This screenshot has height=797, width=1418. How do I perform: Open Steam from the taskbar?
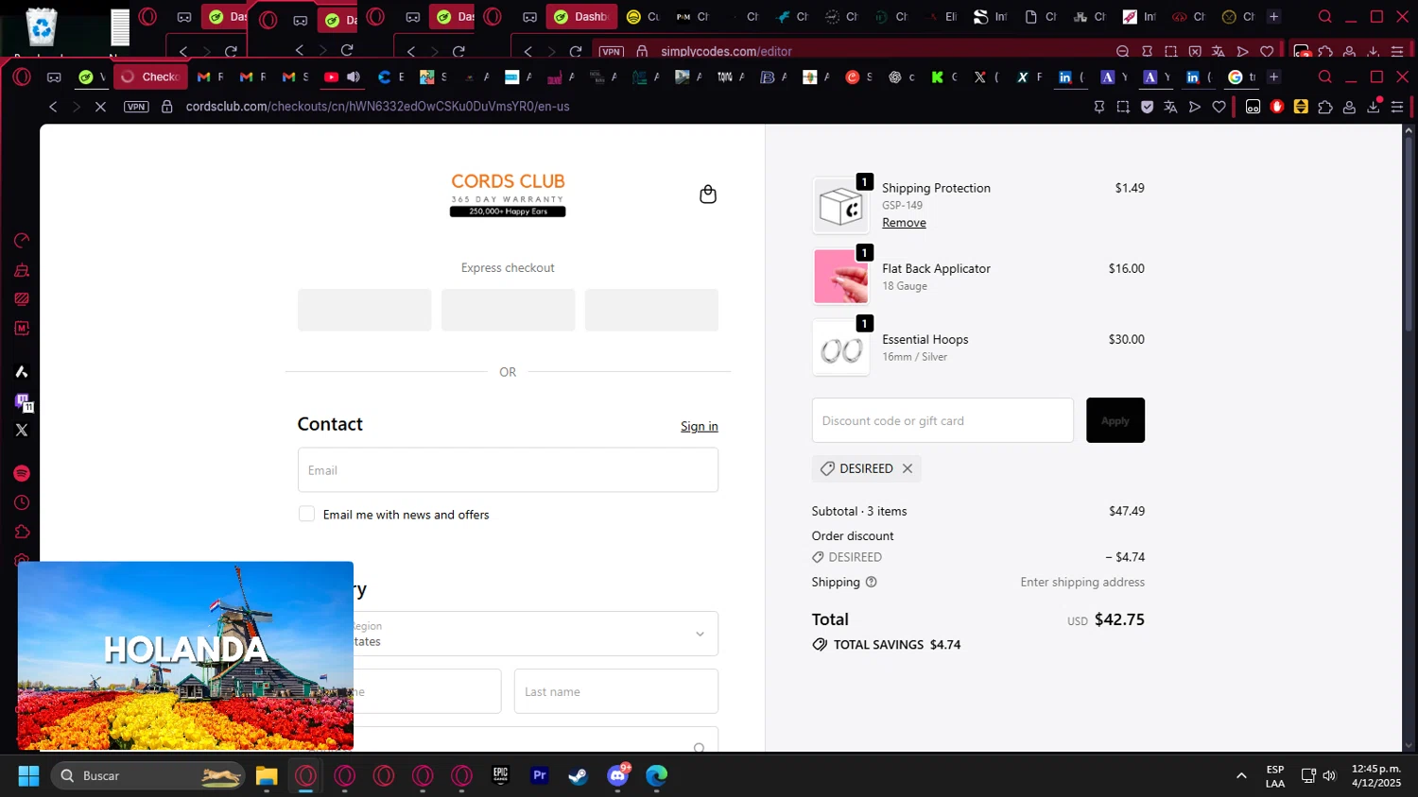(x=578, y=775)
